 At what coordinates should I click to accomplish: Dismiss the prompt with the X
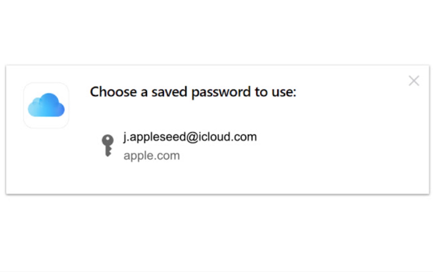pyautogui.click(x=414, y=81)
